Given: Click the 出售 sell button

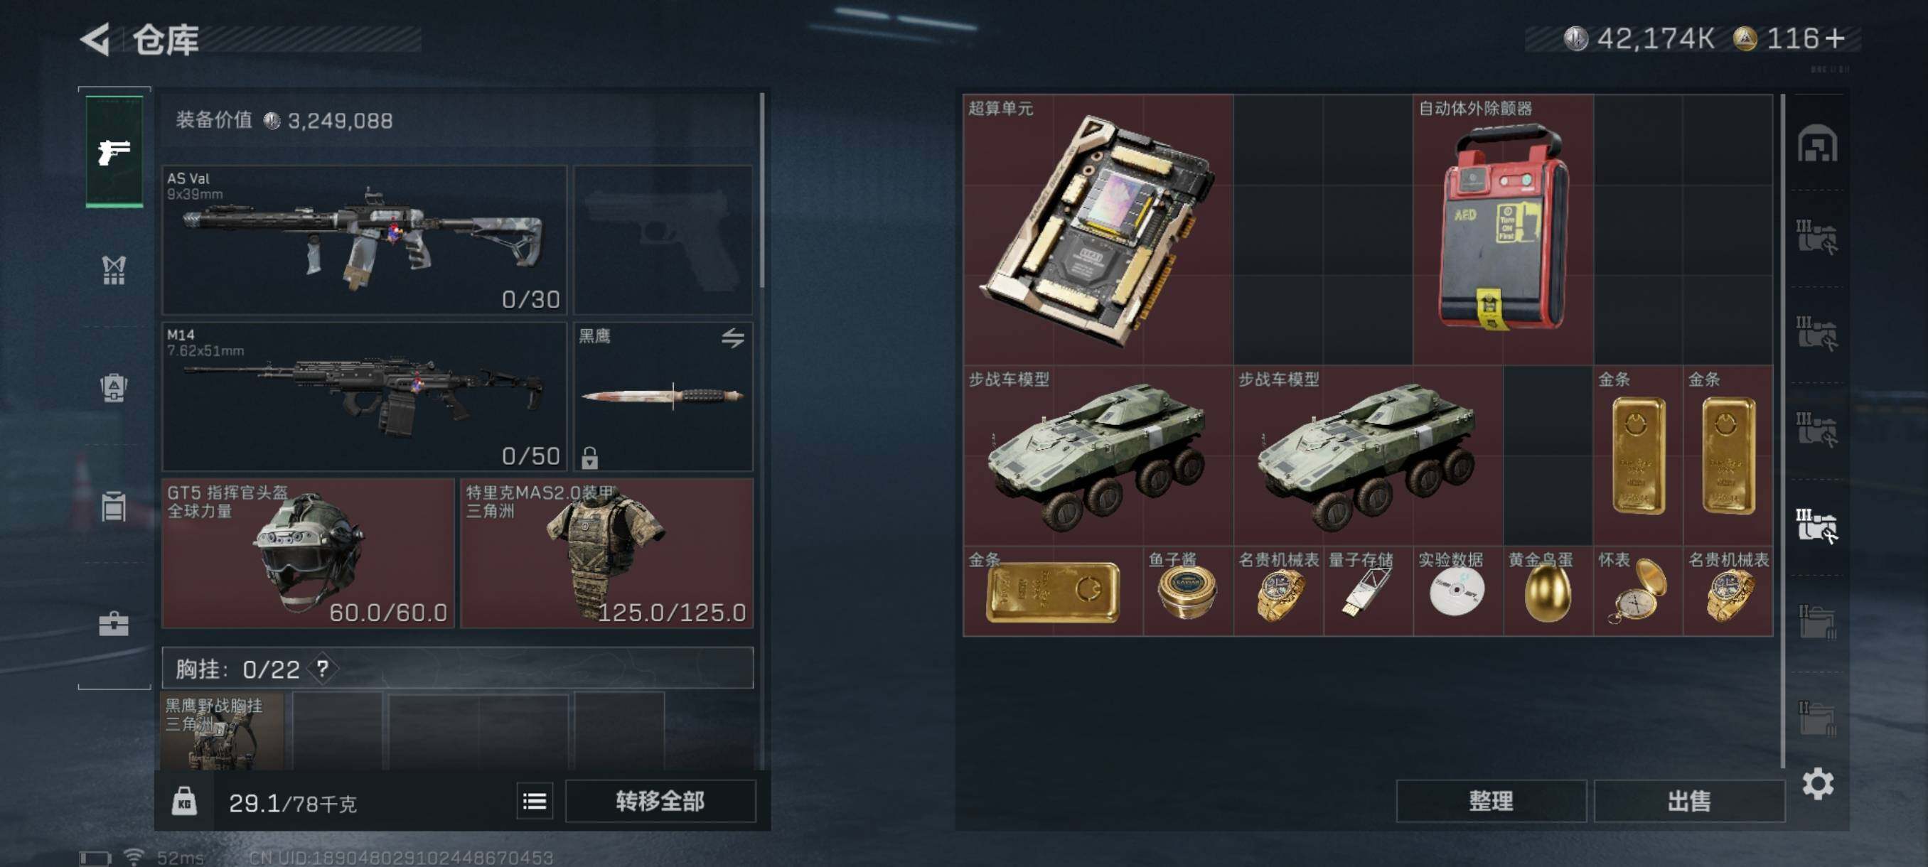Looking at the screenshot, I should click(x=1688, y=801).
